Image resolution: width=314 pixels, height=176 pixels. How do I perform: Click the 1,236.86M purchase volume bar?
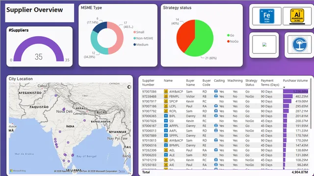pyautogui.click(x=295, y=91)
